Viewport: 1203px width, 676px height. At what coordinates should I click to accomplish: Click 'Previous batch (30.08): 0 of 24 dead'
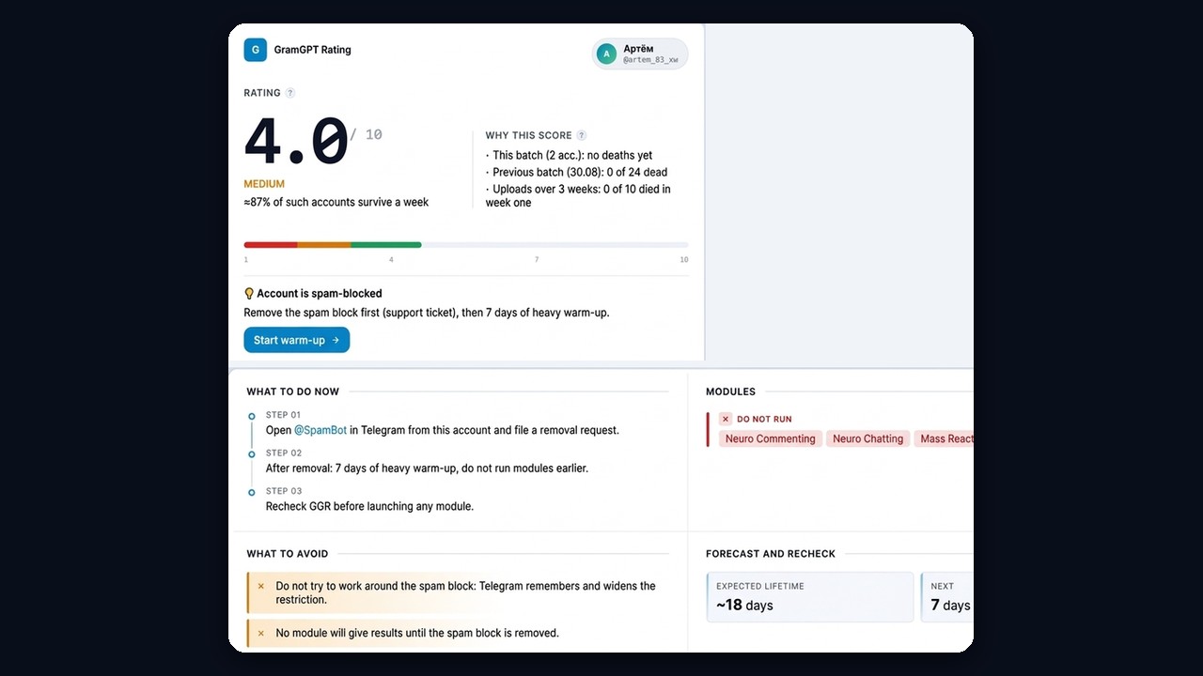point(579,173)
